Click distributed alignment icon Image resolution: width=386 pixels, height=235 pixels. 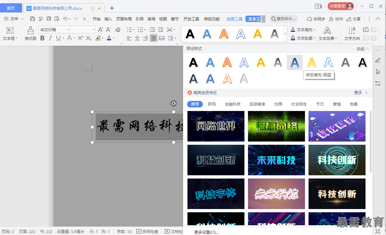[162, 38]
